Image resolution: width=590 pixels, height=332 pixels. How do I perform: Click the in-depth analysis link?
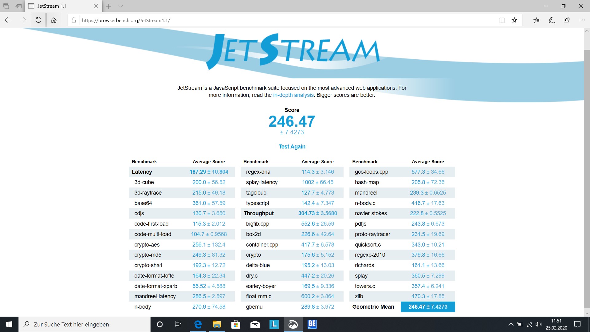(293, 95)
